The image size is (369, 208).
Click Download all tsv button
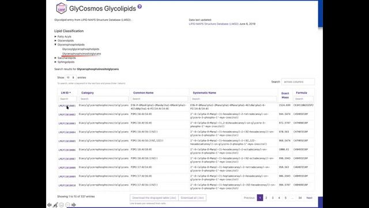pyautogui.click(x=192, y=198)
